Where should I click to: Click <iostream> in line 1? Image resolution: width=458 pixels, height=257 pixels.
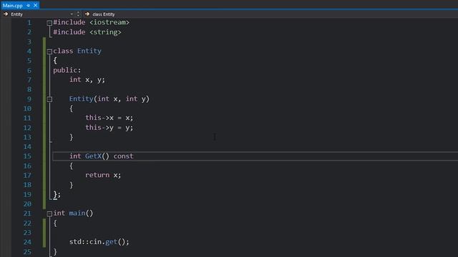pyautogui.click(x=109, y=22)
